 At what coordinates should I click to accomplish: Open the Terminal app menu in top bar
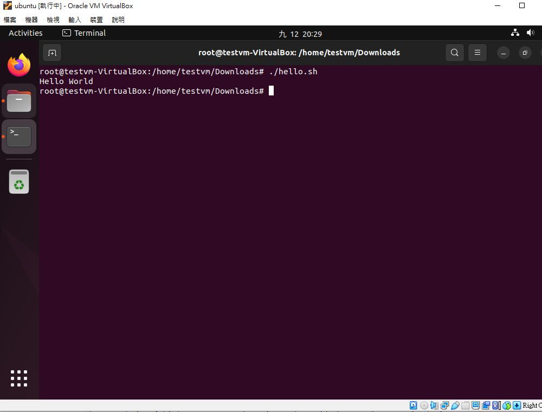click(x=84, y=33)
